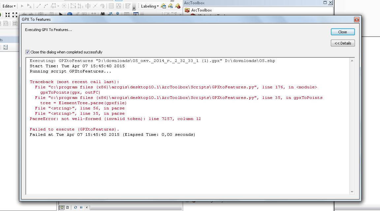Click Label Priority Ranking icon
Viewport: 380px width, 211px height.
tap(170, 6)
